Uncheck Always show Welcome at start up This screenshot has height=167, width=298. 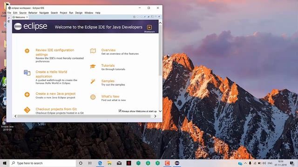tap(120, 111)
